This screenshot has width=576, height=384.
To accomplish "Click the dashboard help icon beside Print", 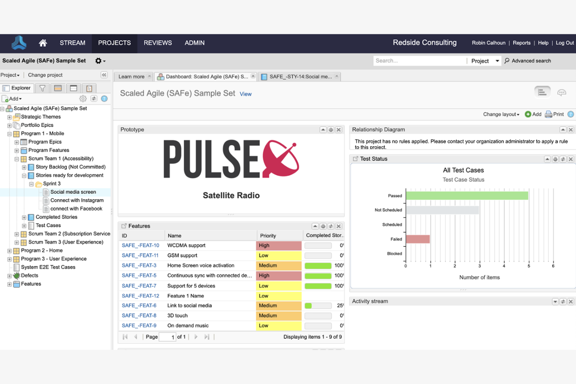I will (x=571, y=114).
